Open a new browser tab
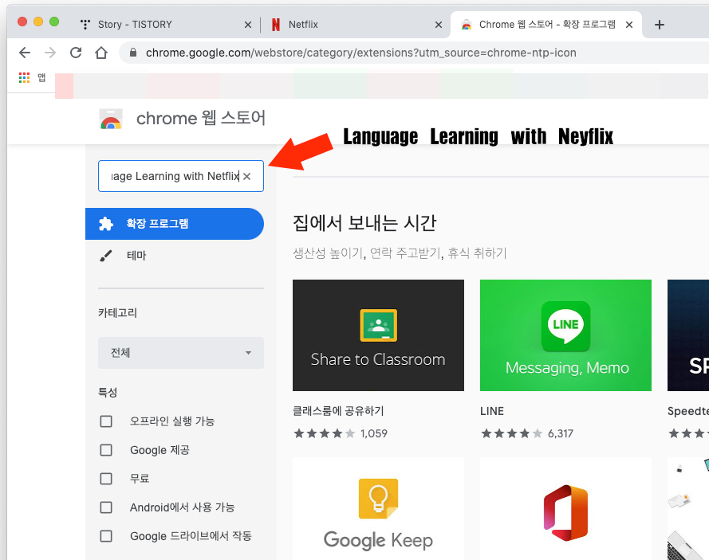 [x=660, y=25]
